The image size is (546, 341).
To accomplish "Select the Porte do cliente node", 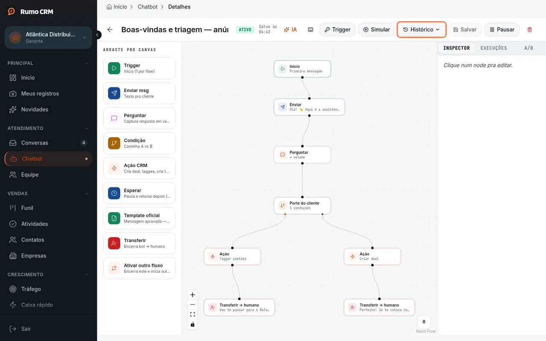I will pos(302,205).
